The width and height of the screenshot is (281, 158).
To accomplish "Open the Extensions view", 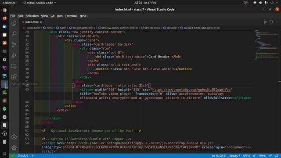I will [14, 77].
